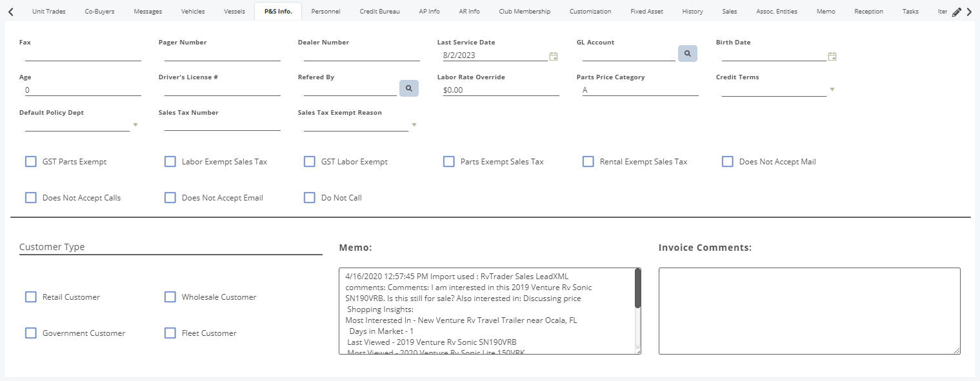The height and width of the screenshot is (381, 980).
Task: Open the Last Service Date calendar picker
Action: coord(553,57)
